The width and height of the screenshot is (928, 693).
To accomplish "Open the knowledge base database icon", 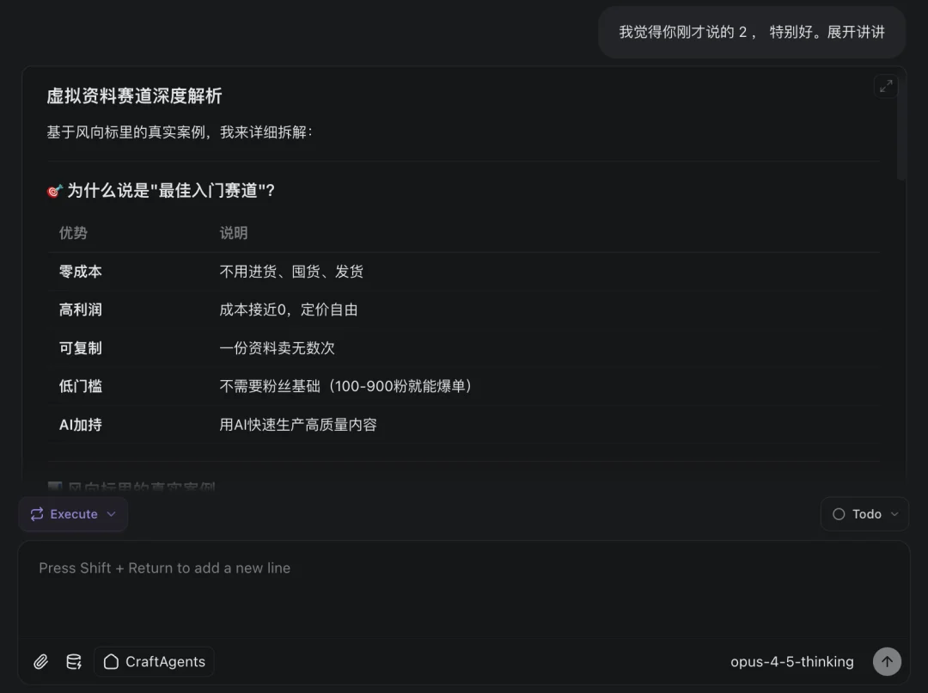I will tap(74, 661).
